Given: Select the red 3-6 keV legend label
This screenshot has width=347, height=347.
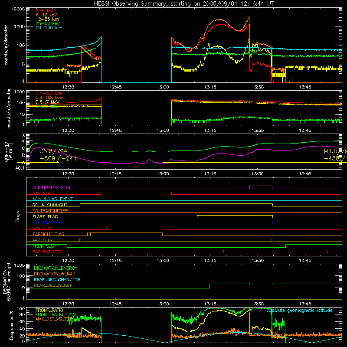Looking at the screenshot, I should click(x=45, y=10).
